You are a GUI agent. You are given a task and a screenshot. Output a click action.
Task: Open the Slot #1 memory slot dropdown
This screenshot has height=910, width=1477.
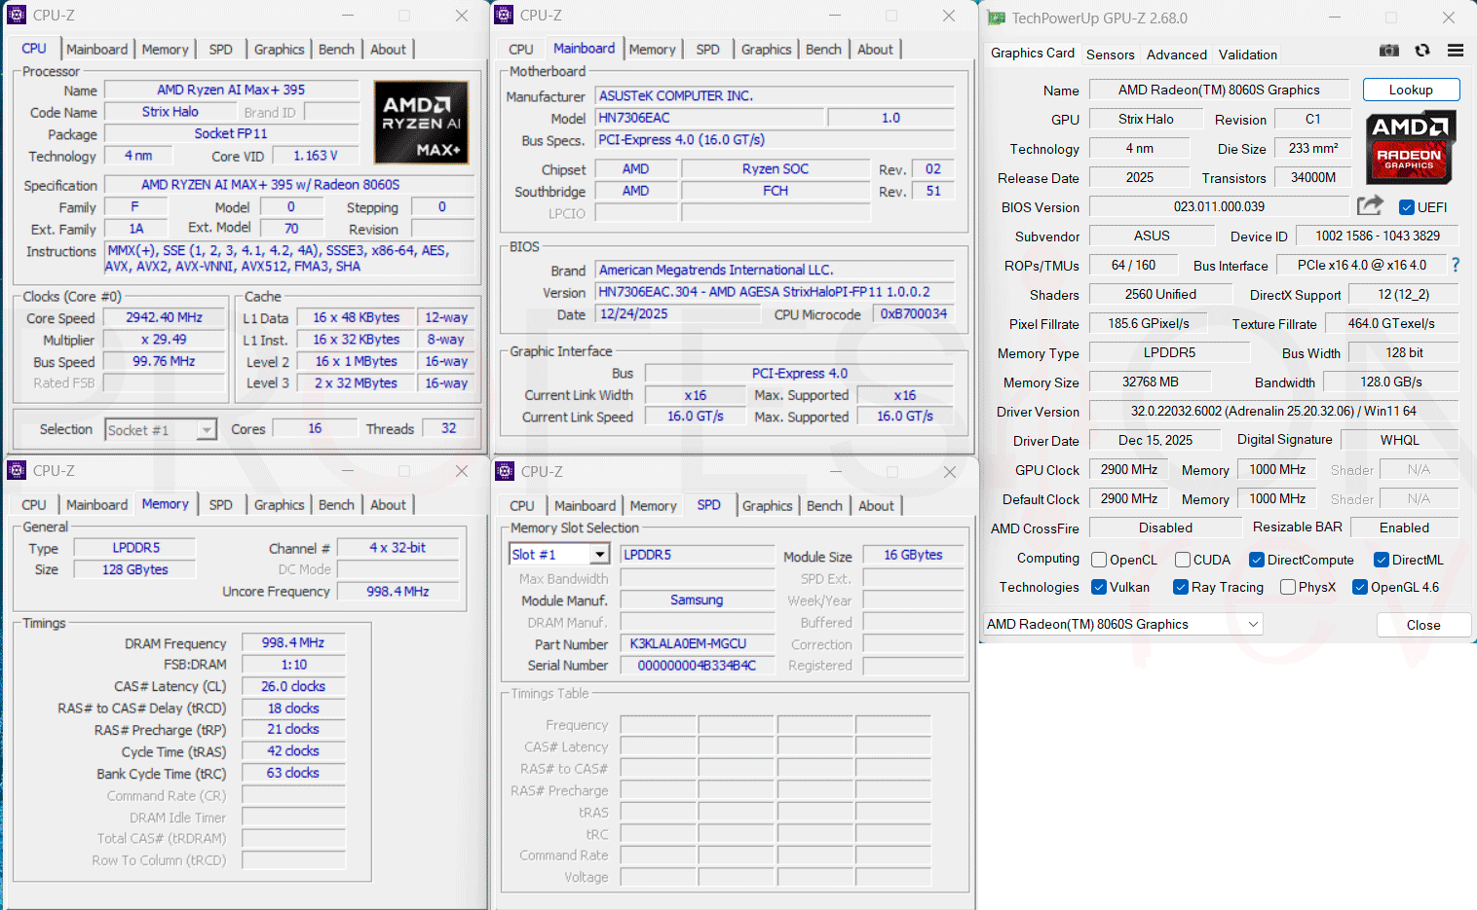coord(560,555)
